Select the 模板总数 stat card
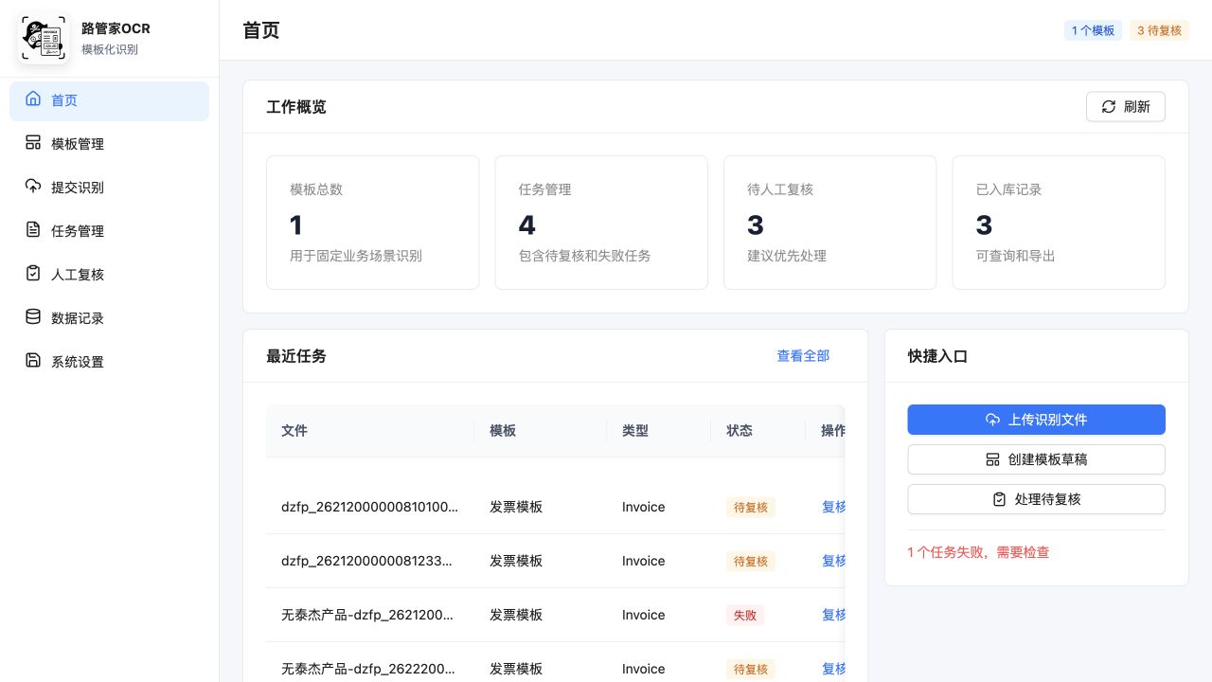 [x=373, y=223]
